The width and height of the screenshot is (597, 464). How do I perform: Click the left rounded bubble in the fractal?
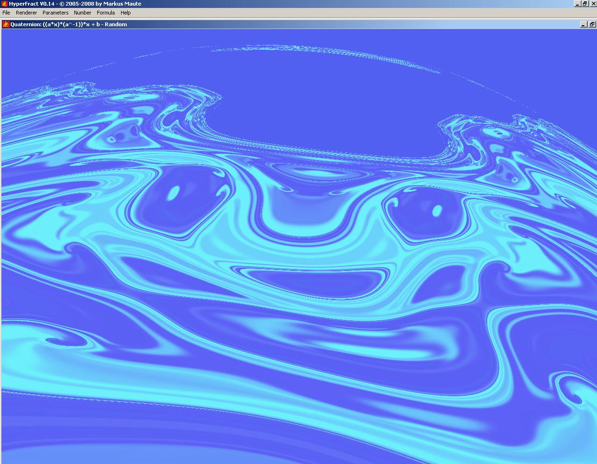point(180,201)
